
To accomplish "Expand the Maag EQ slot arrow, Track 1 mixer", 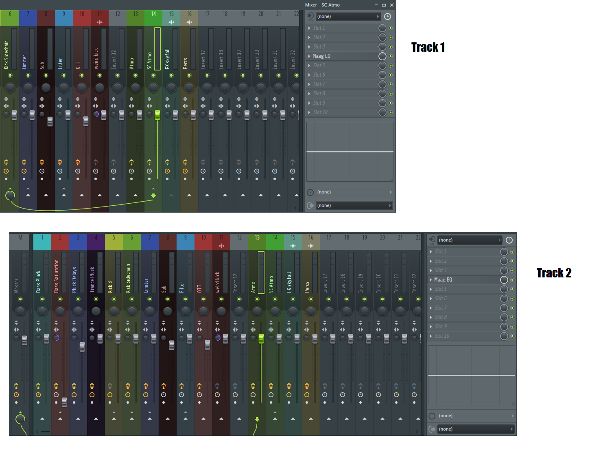I will [x=309, y=56].
